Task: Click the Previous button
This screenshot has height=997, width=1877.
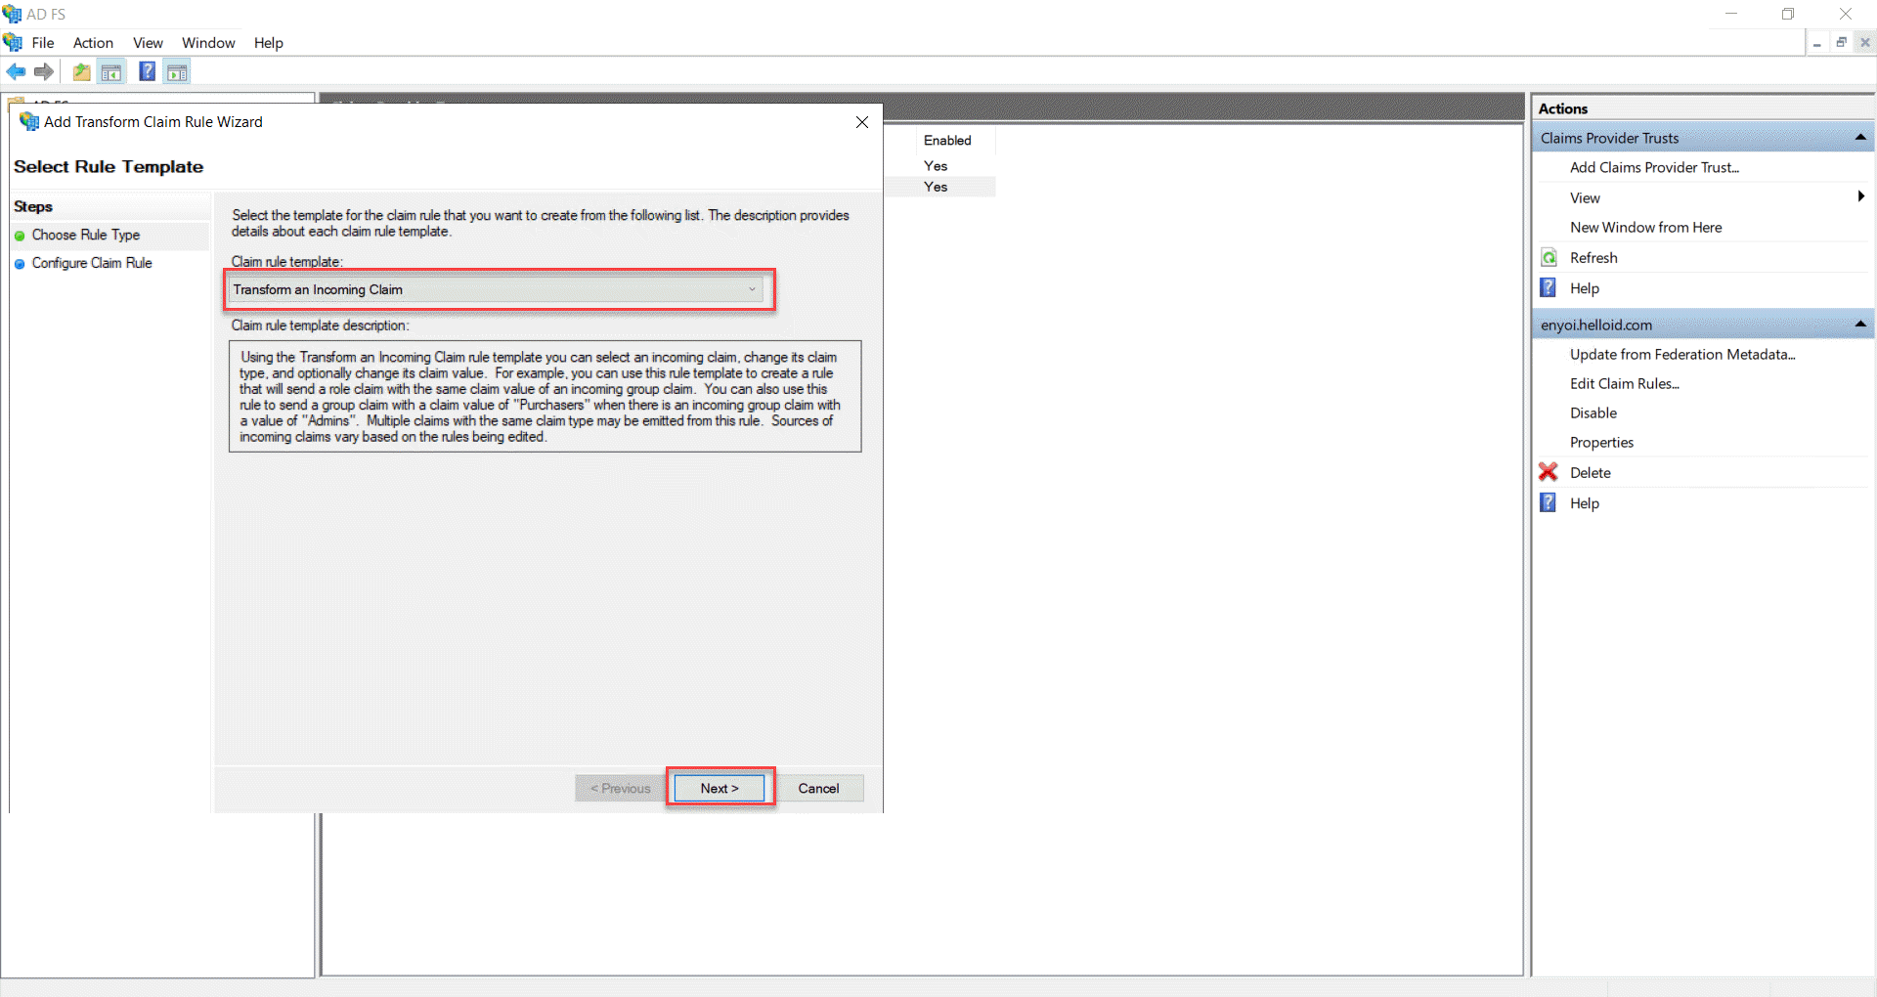Action: [620, 788]
